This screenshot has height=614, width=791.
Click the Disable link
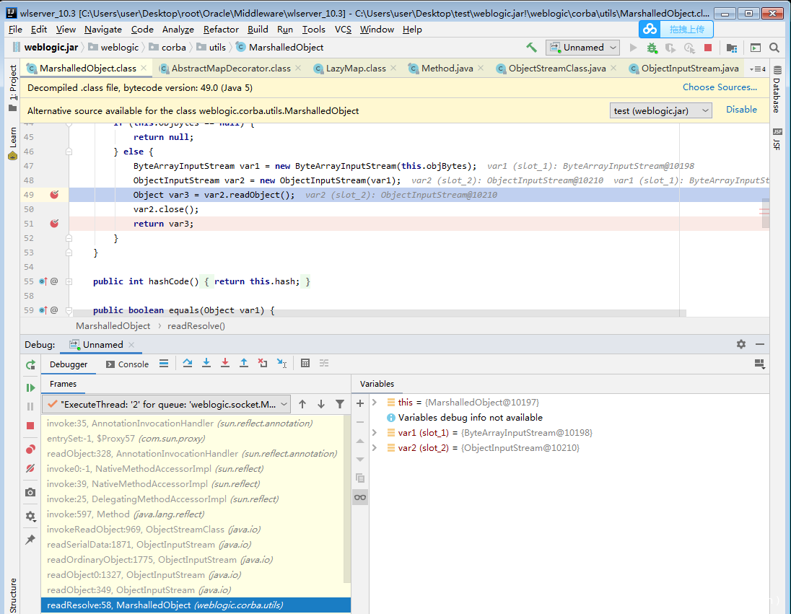[x=741, y=110]
